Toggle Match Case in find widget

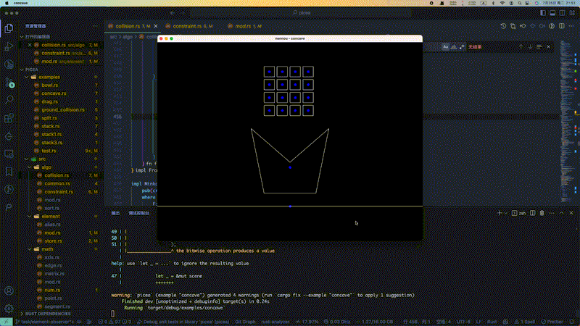pos(446,46)
